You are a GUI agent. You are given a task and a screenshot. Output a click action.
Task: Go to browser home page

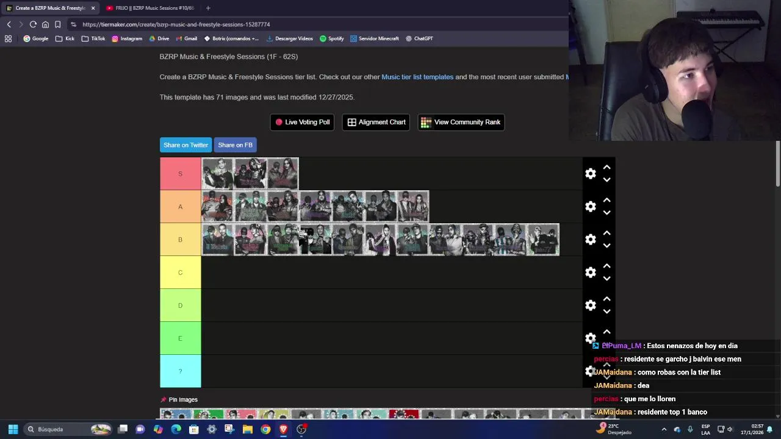pos(45,24)
